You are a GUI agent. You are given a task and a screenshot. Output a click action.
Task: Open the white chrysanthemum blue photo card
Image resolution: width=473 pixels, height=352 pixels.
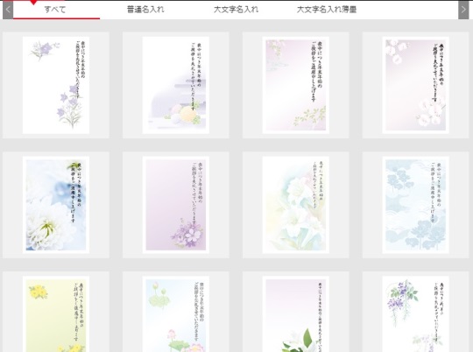56,205
